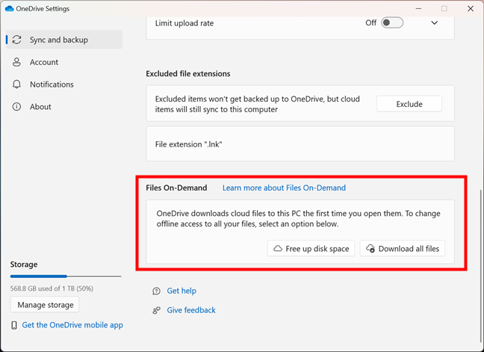The height and width of the screenshot is (352, 484).
Task: Switch to the Notifications section
Action: (x=52, y=84)
